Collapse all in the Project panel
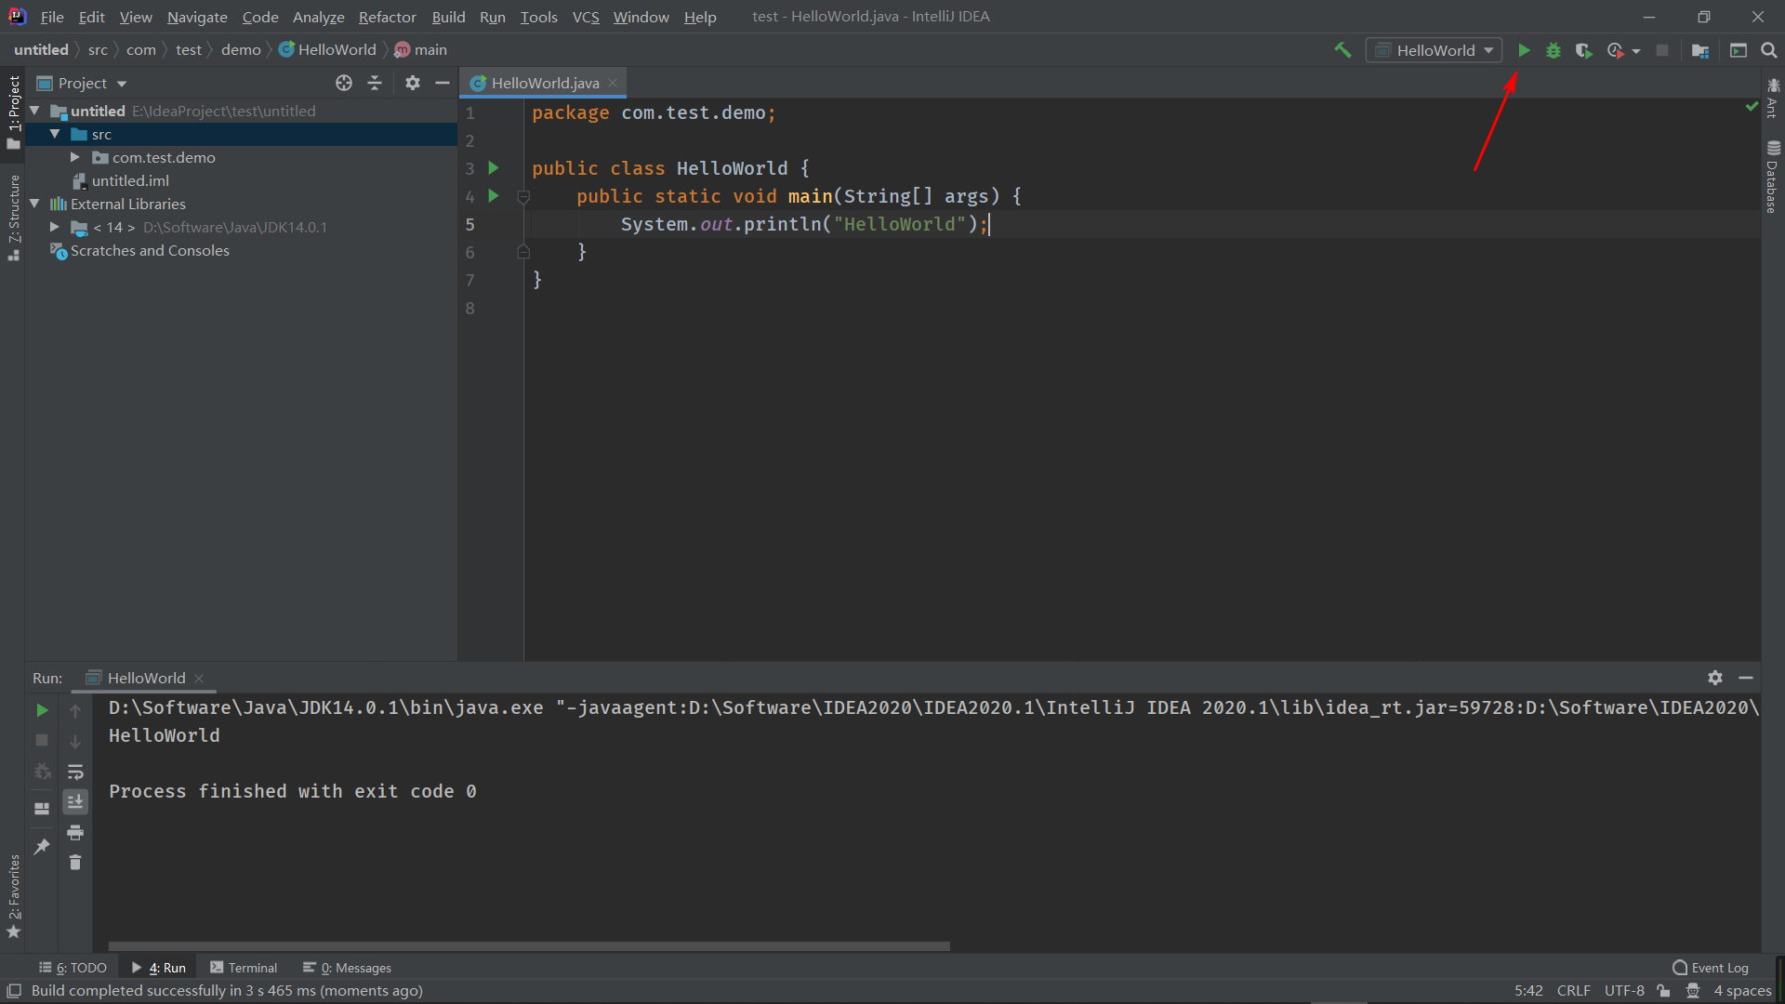Image resolution: width=1785 pixels, height=1004 pixels. (375, 83)
